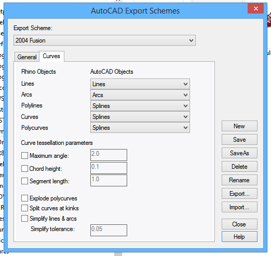This screenshot has width=271, height=256.
Task: Click the New scheme button
Action: [x=239, y=126]
